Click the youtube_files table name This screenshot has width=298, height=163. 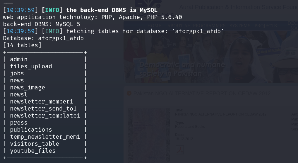(33, 151)
